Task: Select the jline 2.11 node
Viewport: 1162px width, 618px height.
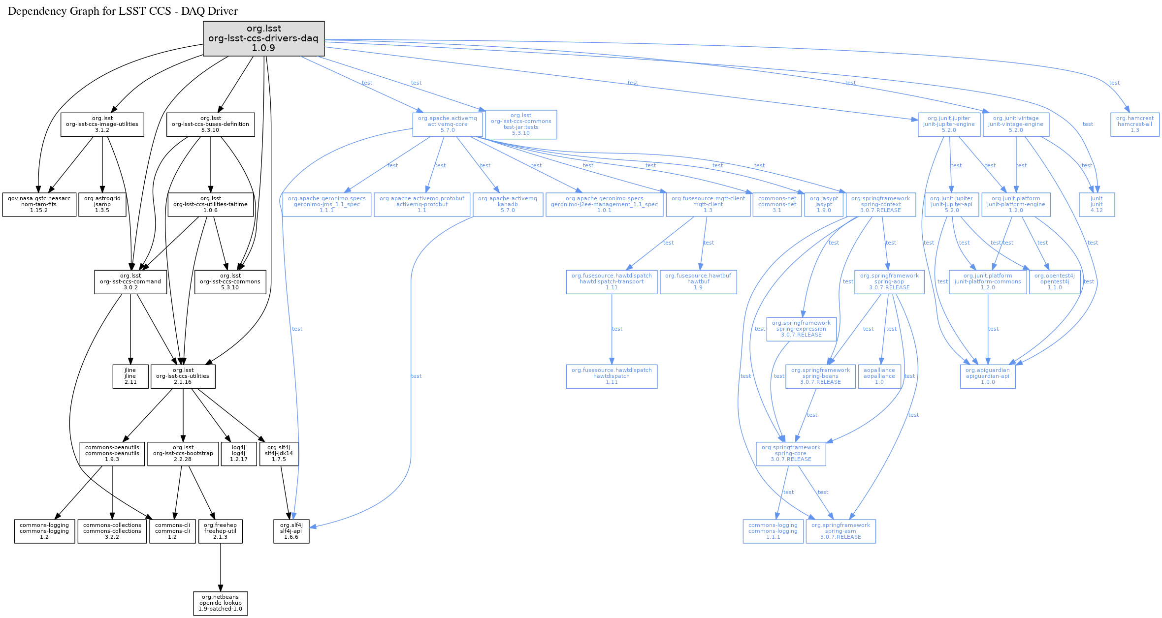Action: (130, 376)
